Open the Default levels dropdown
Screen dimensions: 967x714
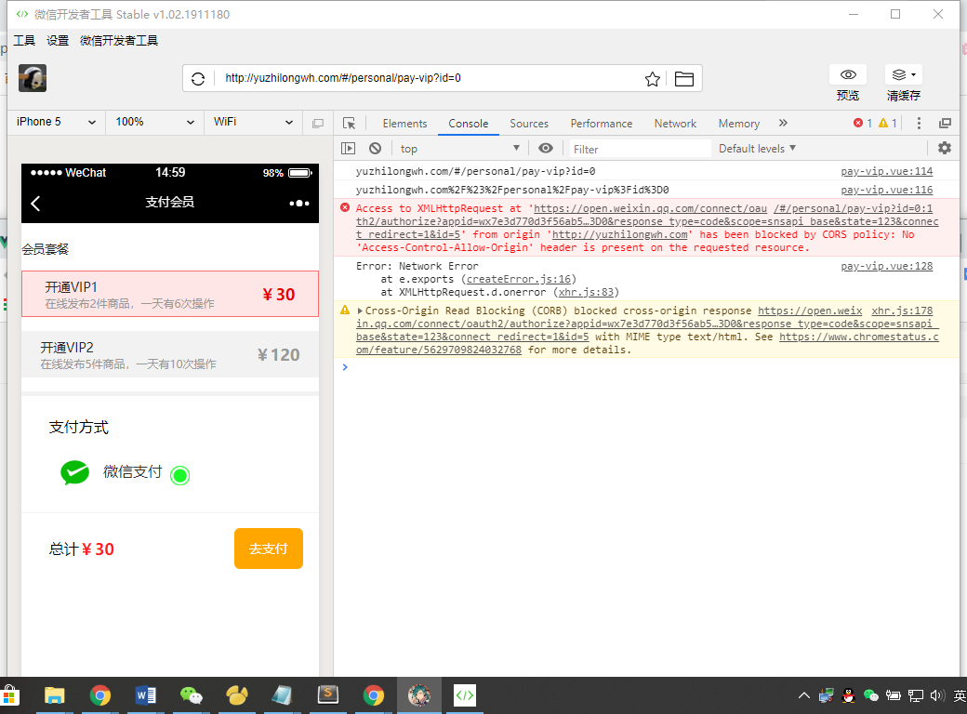pyautogui.click(x=757, y=149)
